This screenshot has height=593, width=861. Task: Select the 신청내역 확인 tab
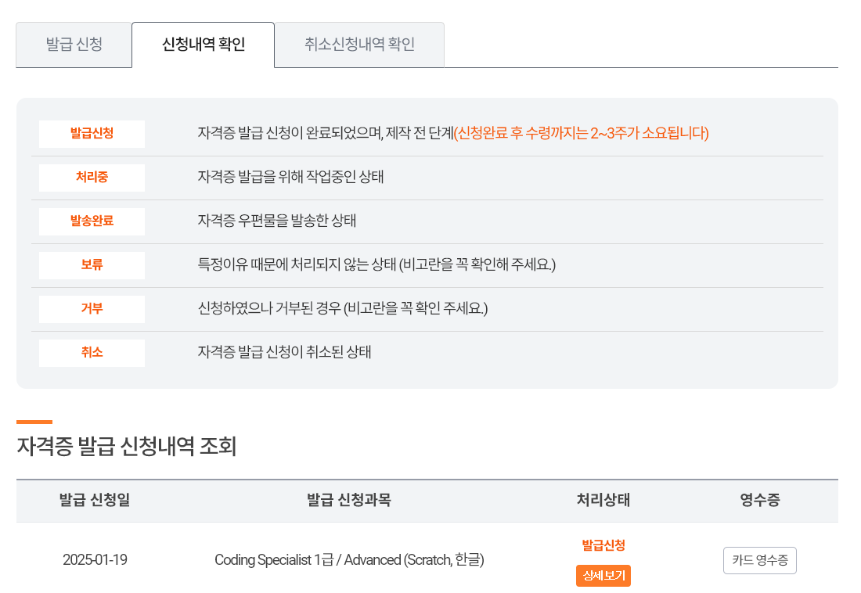pos(203,45)
